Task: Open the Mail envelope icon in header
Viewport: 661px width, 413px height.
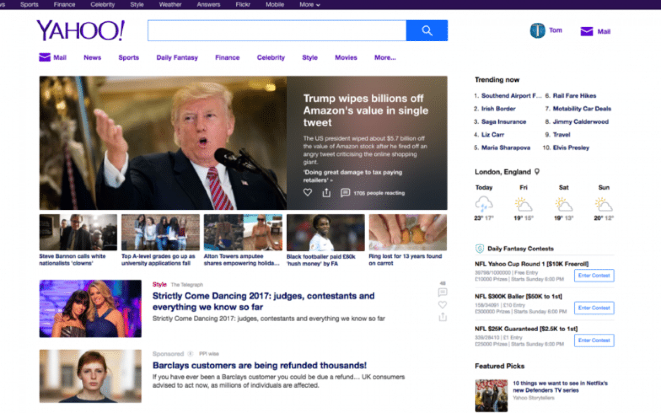Action: (x=587, y=31)
